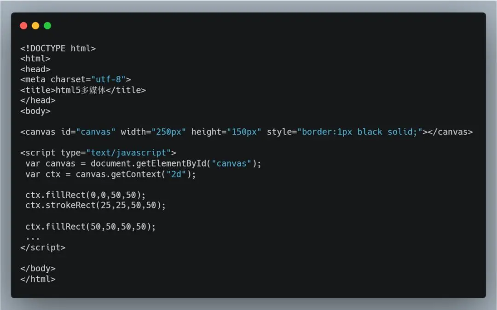Screen dimensions: 497x310
Task: Click the red close window dot
Action: pyautogui.click(x=23, y=26)
